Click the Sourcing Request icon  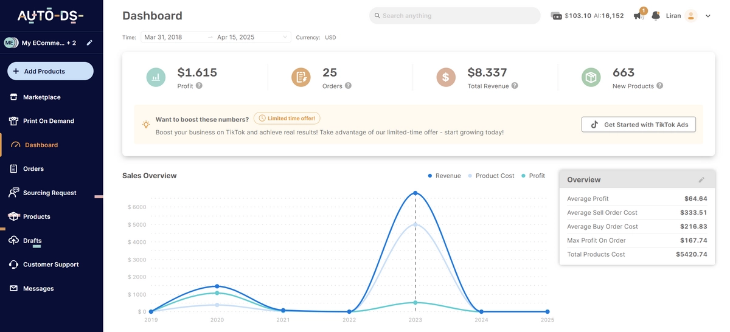tap(13, 193)
